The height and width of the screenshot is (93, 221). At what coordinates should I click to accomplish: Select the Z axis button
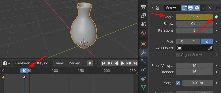(207, 41)
